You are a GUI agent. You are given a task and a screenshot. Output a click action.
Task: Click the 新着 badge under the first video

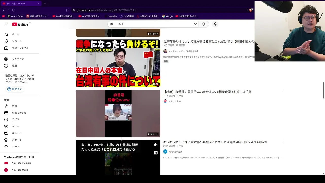[166, 62]
